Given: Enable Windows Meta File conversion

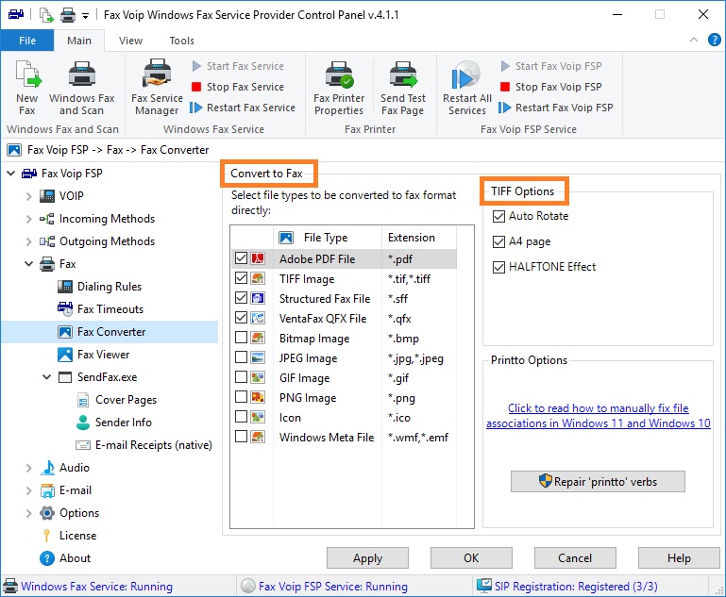Looking at the screenshot, I should click(x=241, y=437).
